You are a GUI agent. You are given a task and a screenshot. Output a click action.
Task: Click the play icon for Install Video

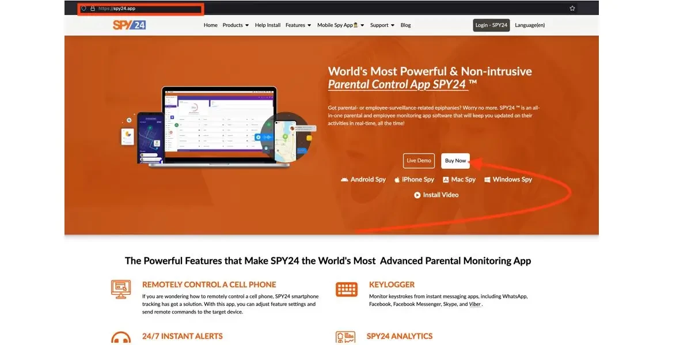pyautogui.click(x=417, y=195)
